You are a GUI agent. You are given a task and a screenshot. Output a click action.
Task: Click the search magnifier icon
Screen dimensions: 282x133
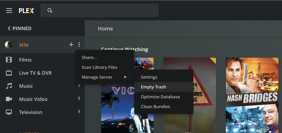coord(50,11)
